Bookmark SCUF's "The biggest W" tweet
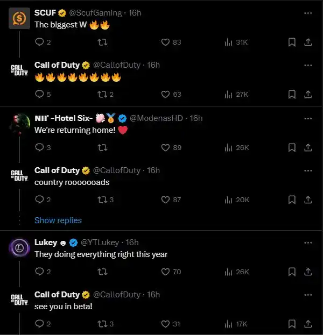 pyautogui.click(x=292, y=42)
